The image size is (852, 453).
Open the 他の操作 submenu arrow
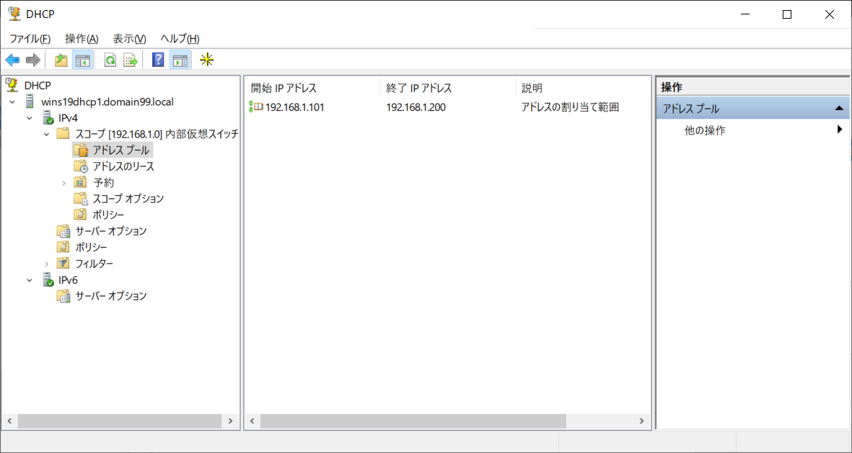pyautogui.click(x=840, y=130)
